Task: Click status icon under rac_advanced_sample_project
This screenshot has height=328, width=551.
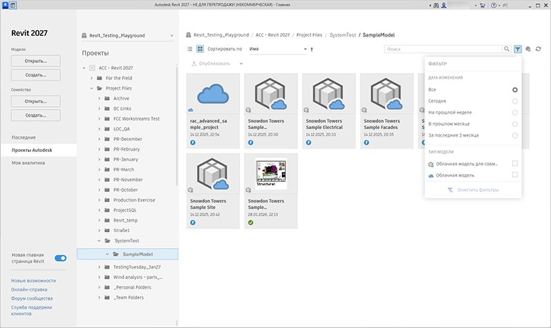Action: click(x=193, y=142)
